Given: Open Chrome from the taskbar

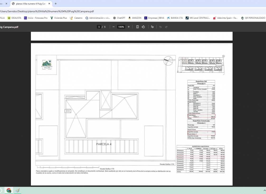Looking at the screenshot, I should tap(9, 190).
